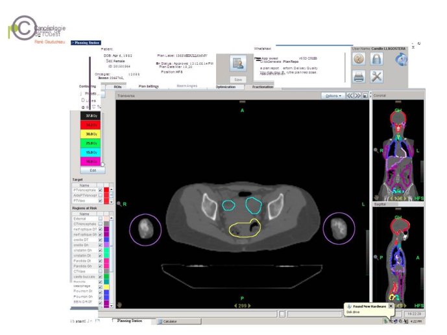447x335 pixels.
Task: Click the Save button
Action: (x=238, y=80)
